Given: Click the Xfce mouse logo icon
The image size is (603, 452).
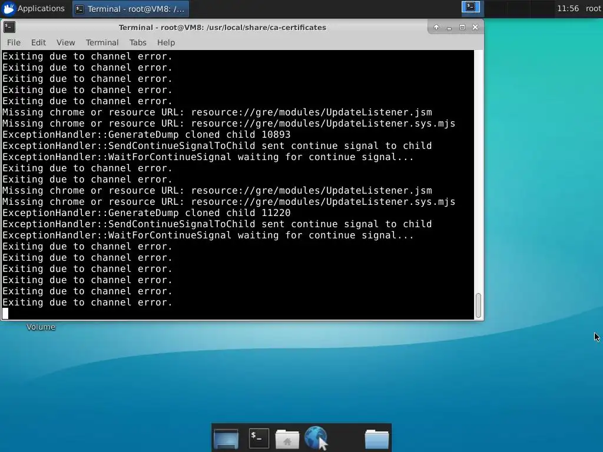Looking at the screenshot, I should coord(8,8).
